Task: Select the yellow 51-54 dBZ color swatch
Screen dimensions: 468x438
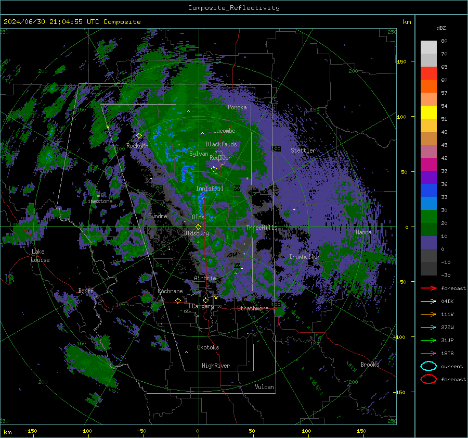Action: [x=428, y=112]
